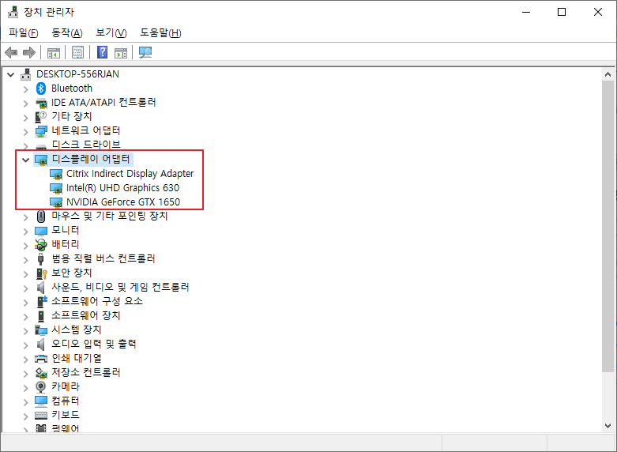Image resolution: width=617 pixels, height=452 pixels.
Task: Select the 저장소 컨트롤러 label
Action: tap(86, 372)
